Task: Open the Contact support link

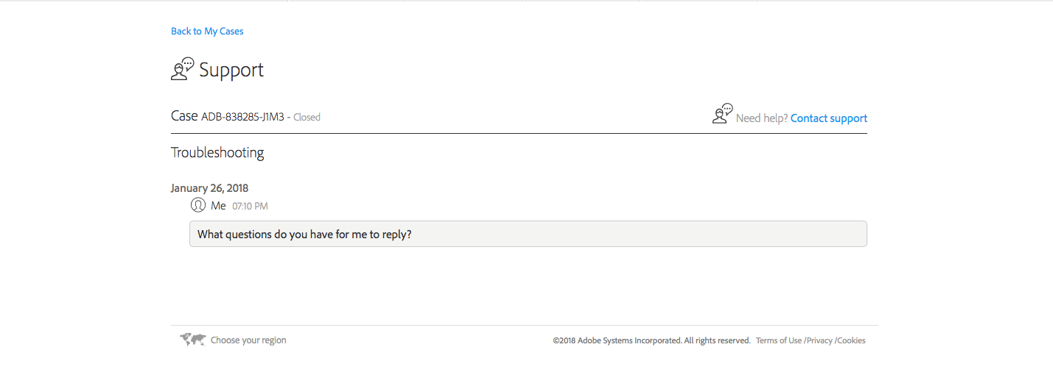Action: coord(828,118)
